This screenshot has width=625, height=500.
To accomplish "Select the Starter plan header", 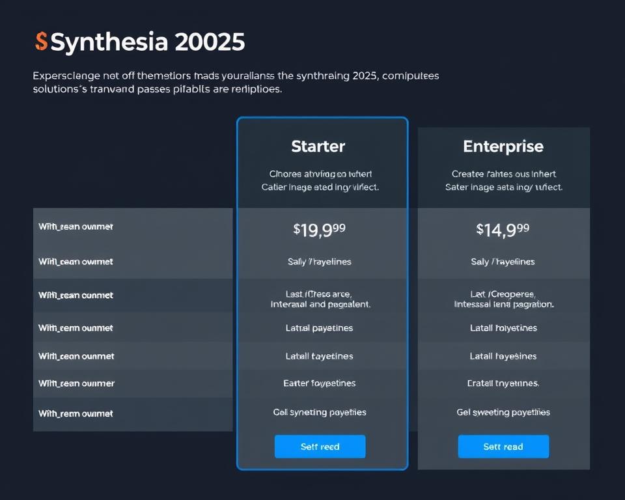I will (318, 146).
